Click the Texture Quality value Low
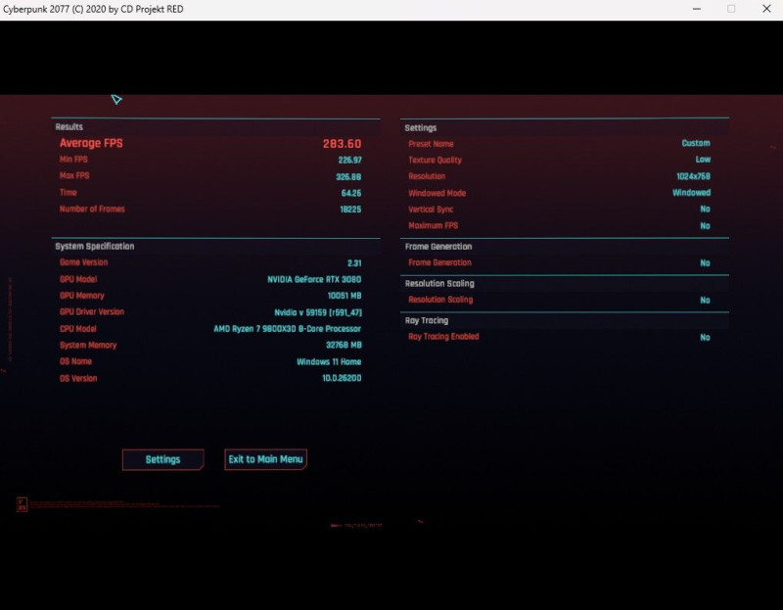Image resolution: width=783 pixels, height=610 pixels. click(703, 160)
